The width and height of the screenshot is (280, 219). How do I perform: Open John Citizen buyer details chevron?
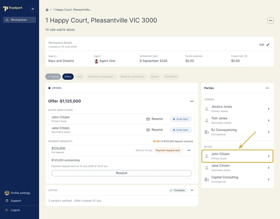pos(269,156)
